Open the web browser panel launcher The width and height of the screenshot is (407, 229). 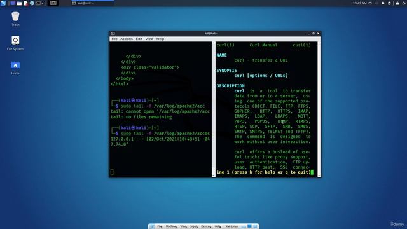coord(32,3)
